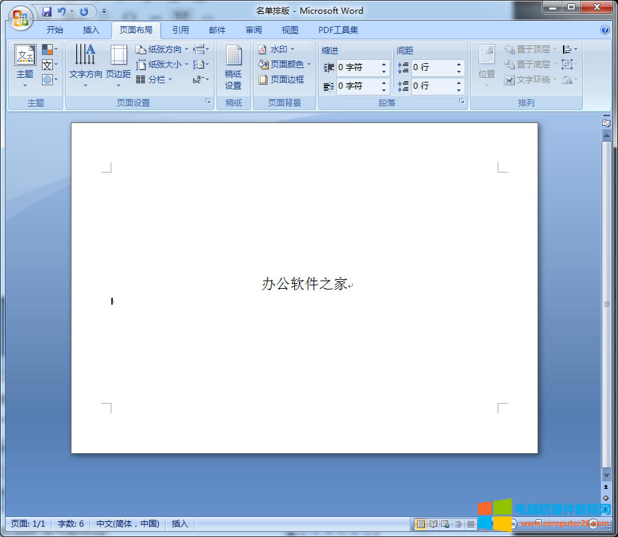Open the References (引用) ribbon tab
This screenshot has width=618, height=537.
(180, 30)
